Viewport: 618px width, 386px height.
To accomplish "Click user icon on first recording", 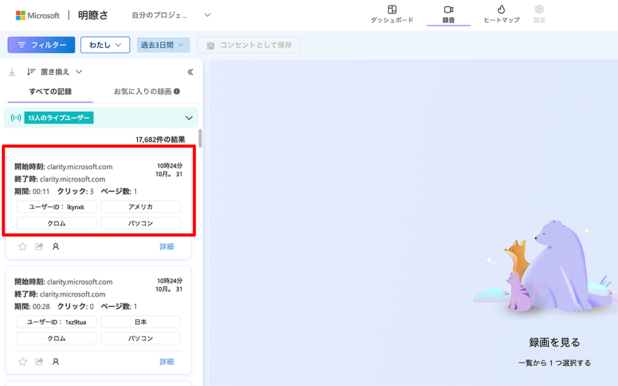I will coord(56,246).
